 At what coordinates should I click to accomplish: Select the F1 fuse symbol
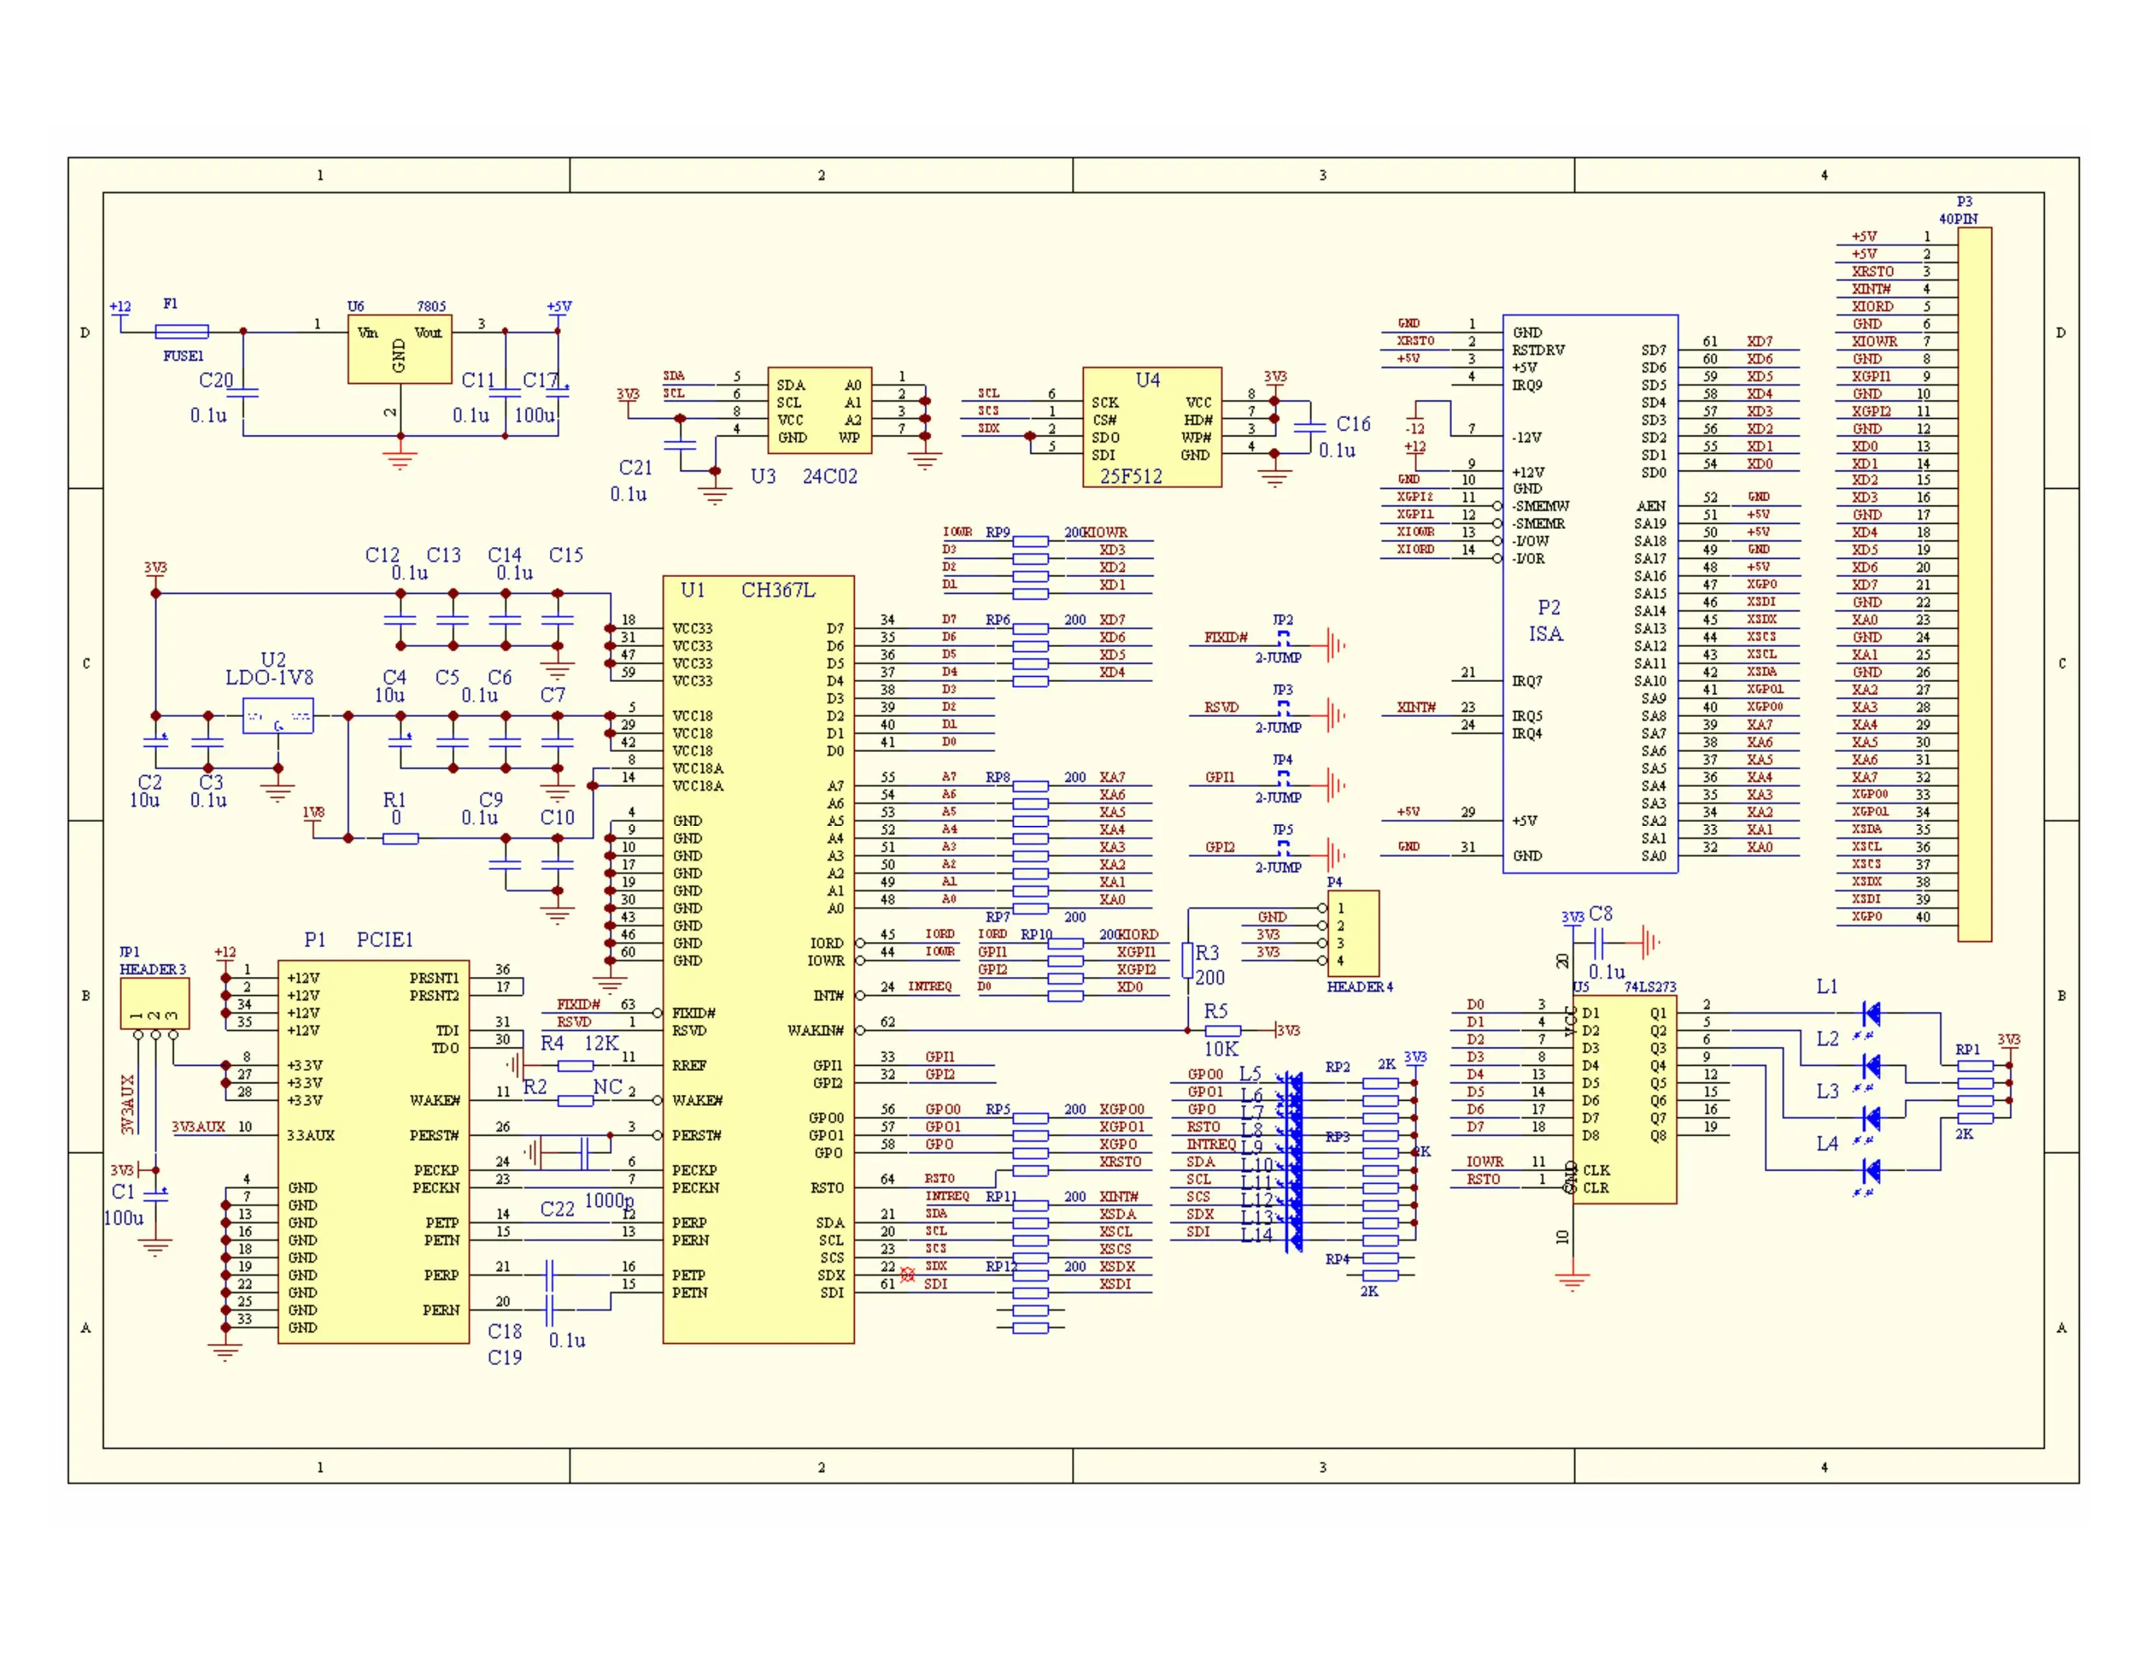[x=182, y=332]
